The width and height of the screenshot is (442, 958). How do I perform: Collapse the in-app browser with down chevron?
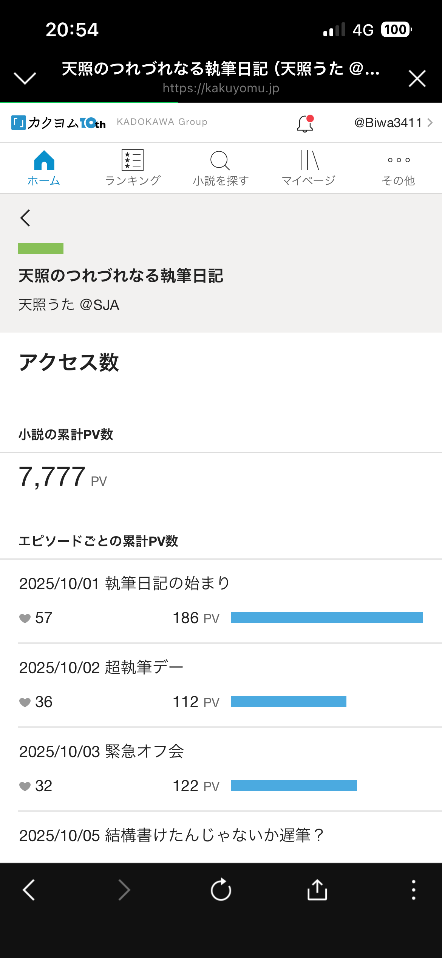point(25,78)
